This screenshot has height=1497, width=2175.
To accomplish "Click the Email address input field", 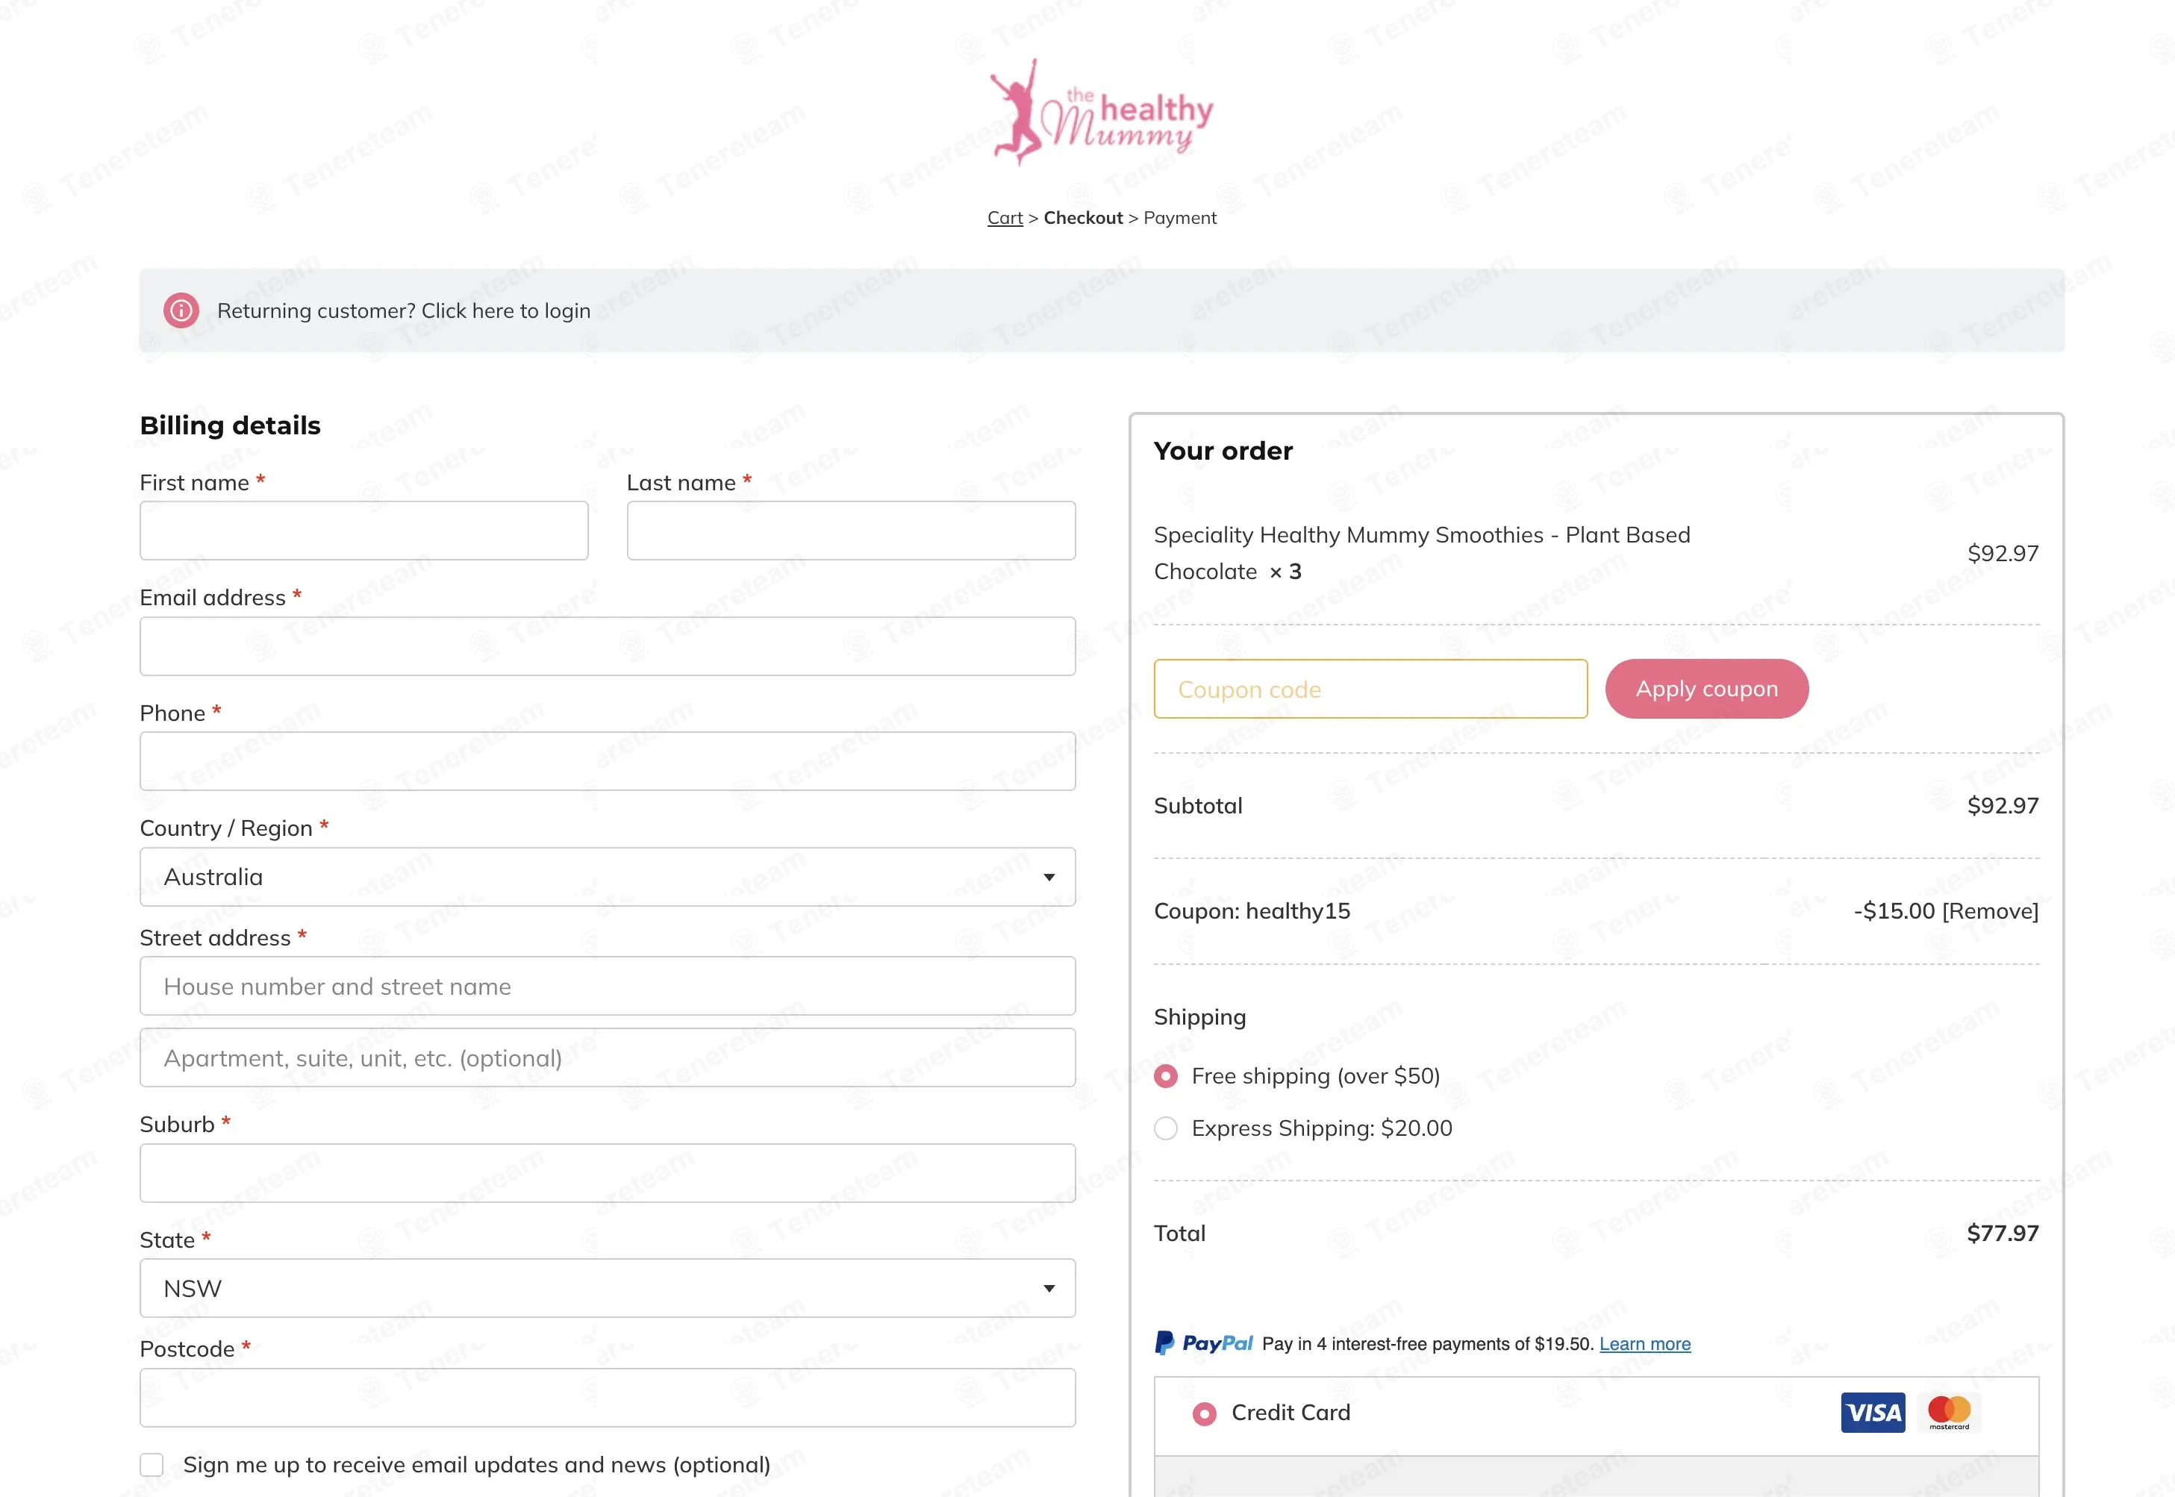I will (608, 646).
